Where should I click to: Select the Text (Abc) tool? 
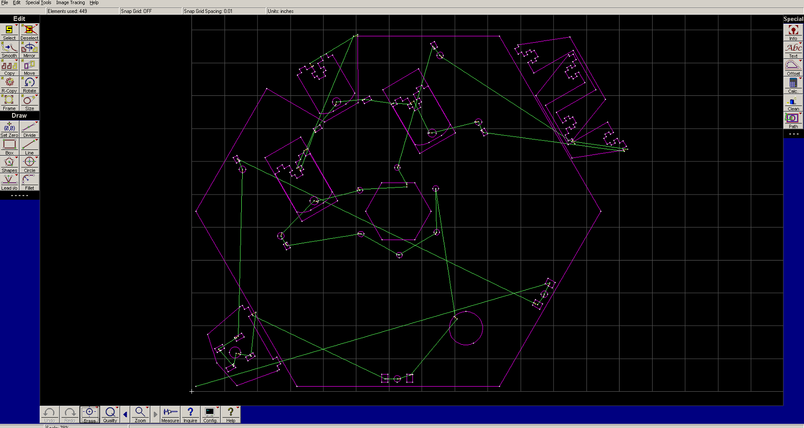[793, 50]
